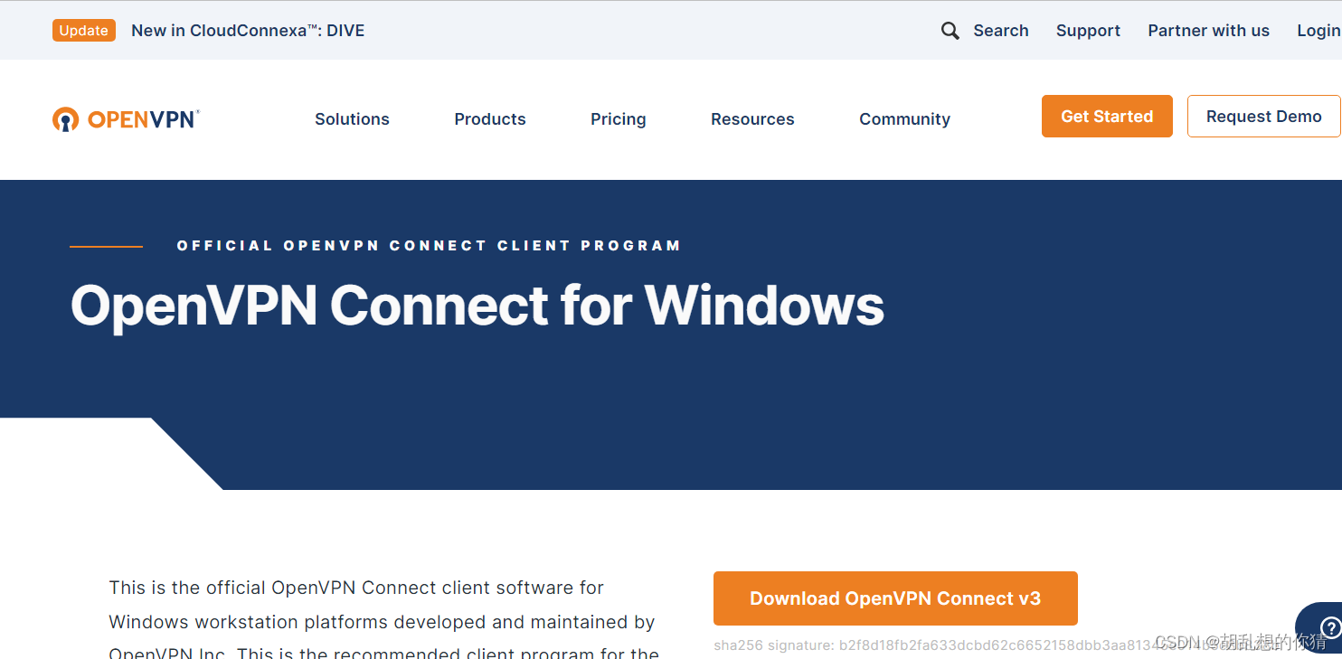
Task: Click the Official OpenVPN Connect Client Program subtitle
Action: tap(429, 245)
